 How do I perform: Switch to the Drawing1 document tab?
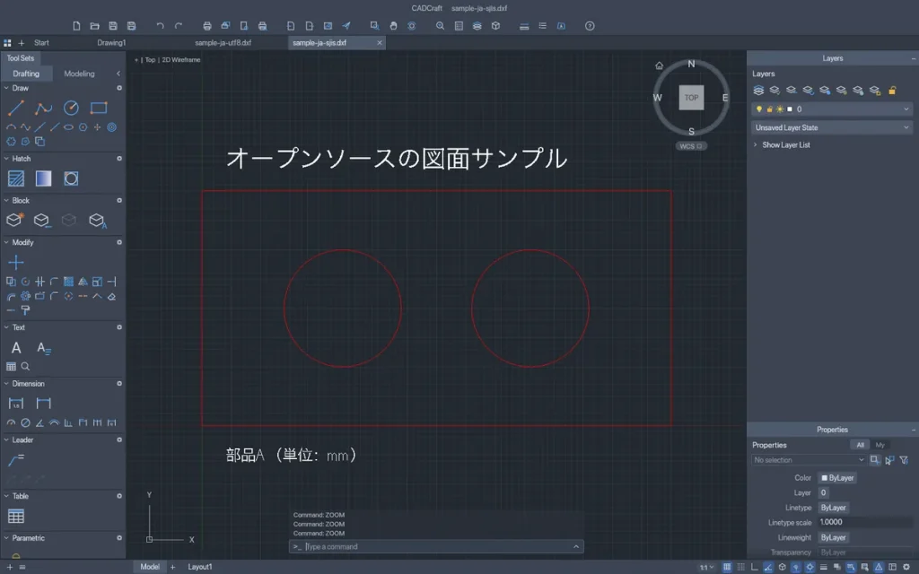coord(111,43)
